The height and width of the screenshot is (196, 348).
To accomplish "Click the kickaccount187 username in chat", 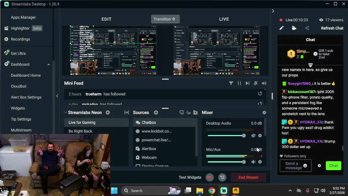I will point(302,92).
